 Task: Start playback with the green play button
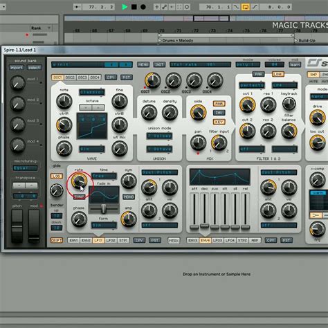(x=125, y=7)
